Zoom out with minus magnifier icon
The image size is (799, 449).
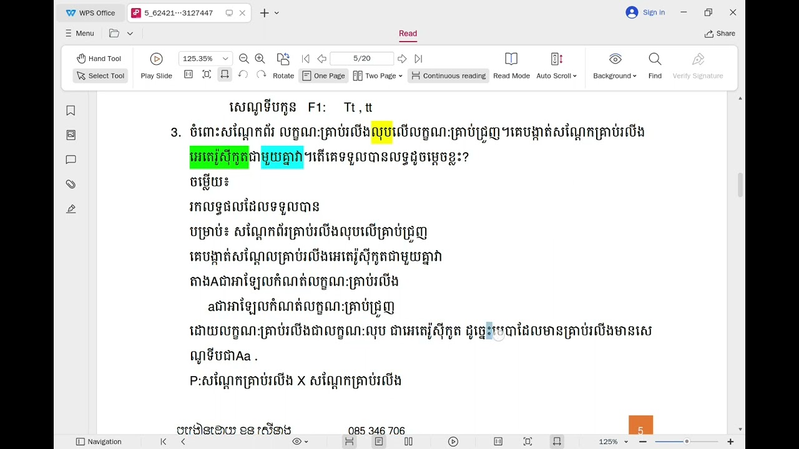[x=244, y=59]
